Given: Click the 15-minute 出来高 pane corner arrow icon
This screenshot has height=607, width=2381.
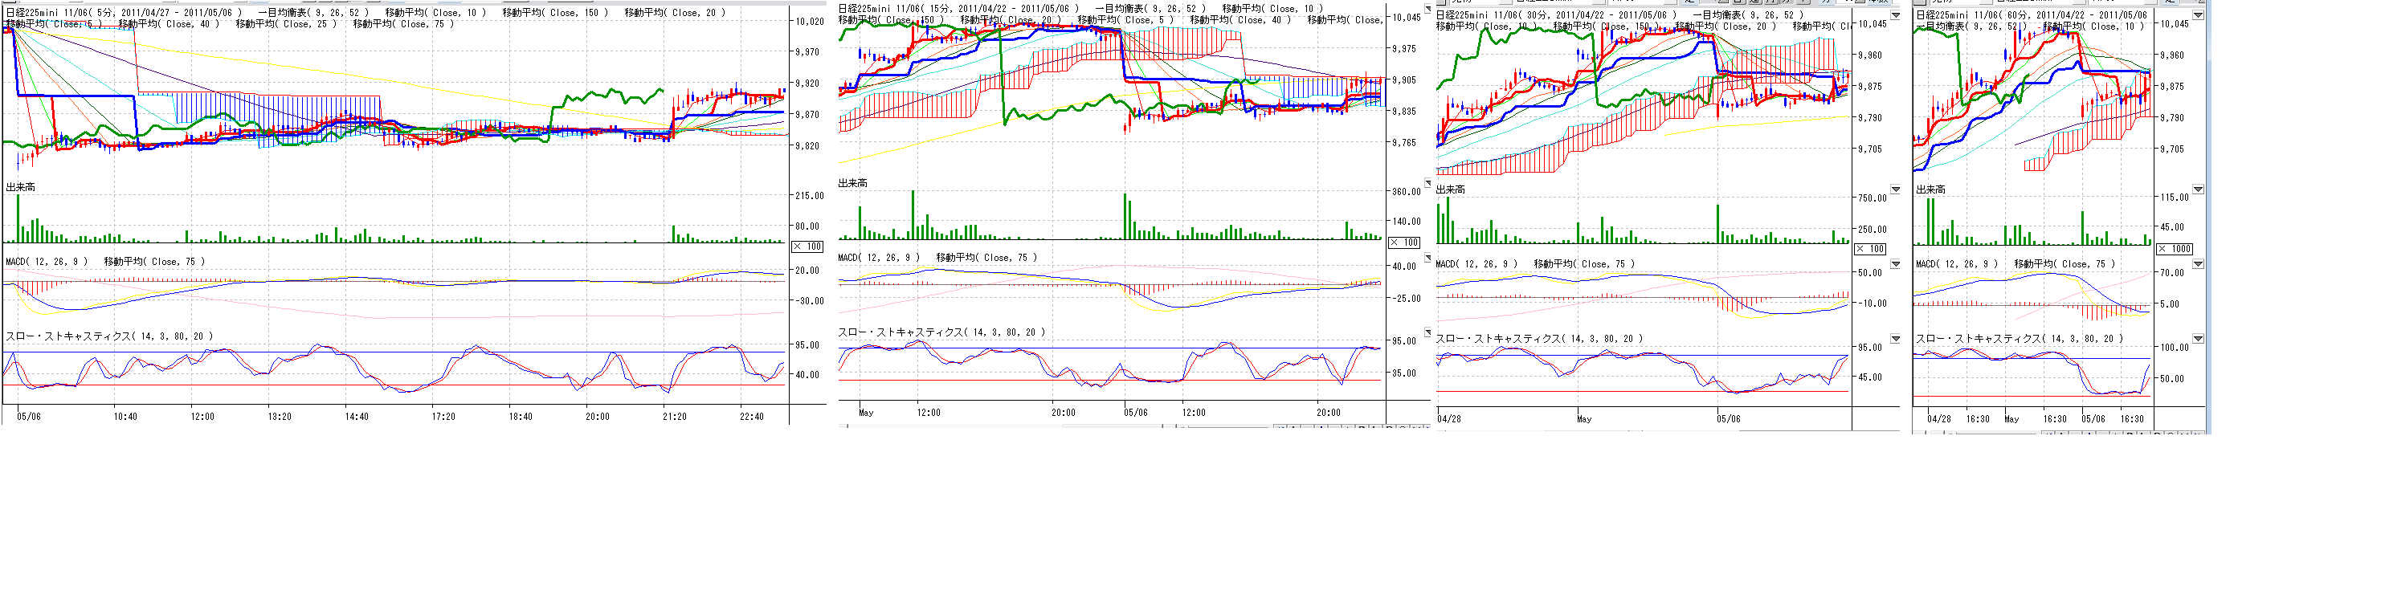Looking at the screenshot, I should 1427,184.
